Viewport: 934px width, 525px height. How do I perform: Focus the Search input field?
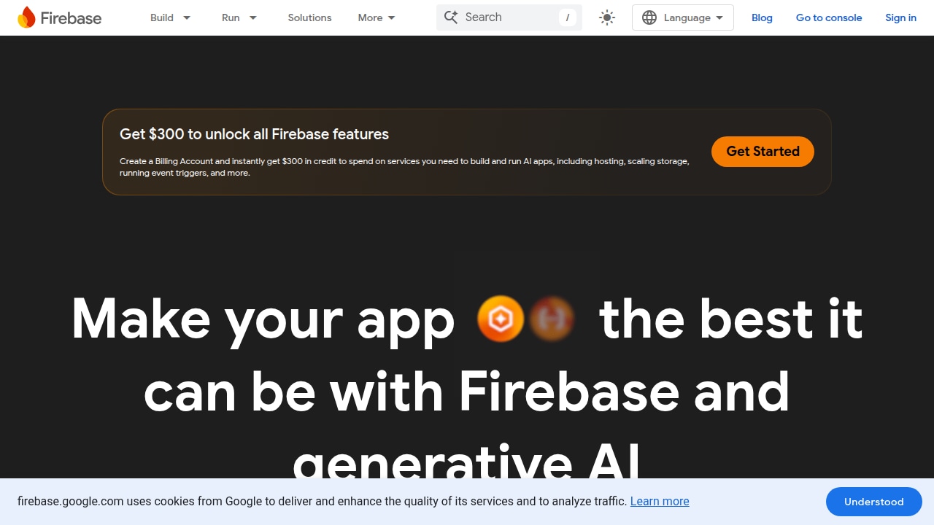tap(509, 17)
